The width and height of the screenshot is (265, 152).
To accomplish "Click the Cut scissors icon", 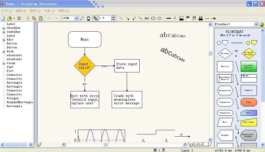I will (x=28, y=18).
